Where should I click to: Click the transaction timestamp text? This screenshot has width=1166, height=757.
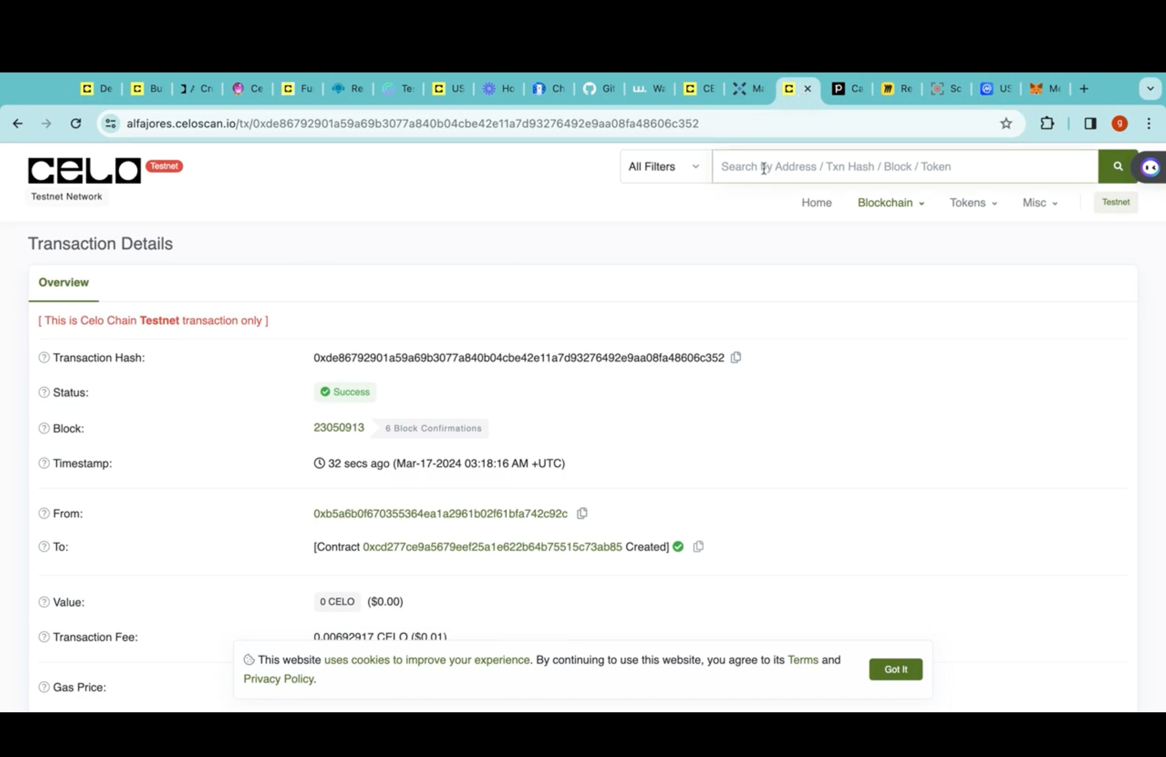(440, 463)
